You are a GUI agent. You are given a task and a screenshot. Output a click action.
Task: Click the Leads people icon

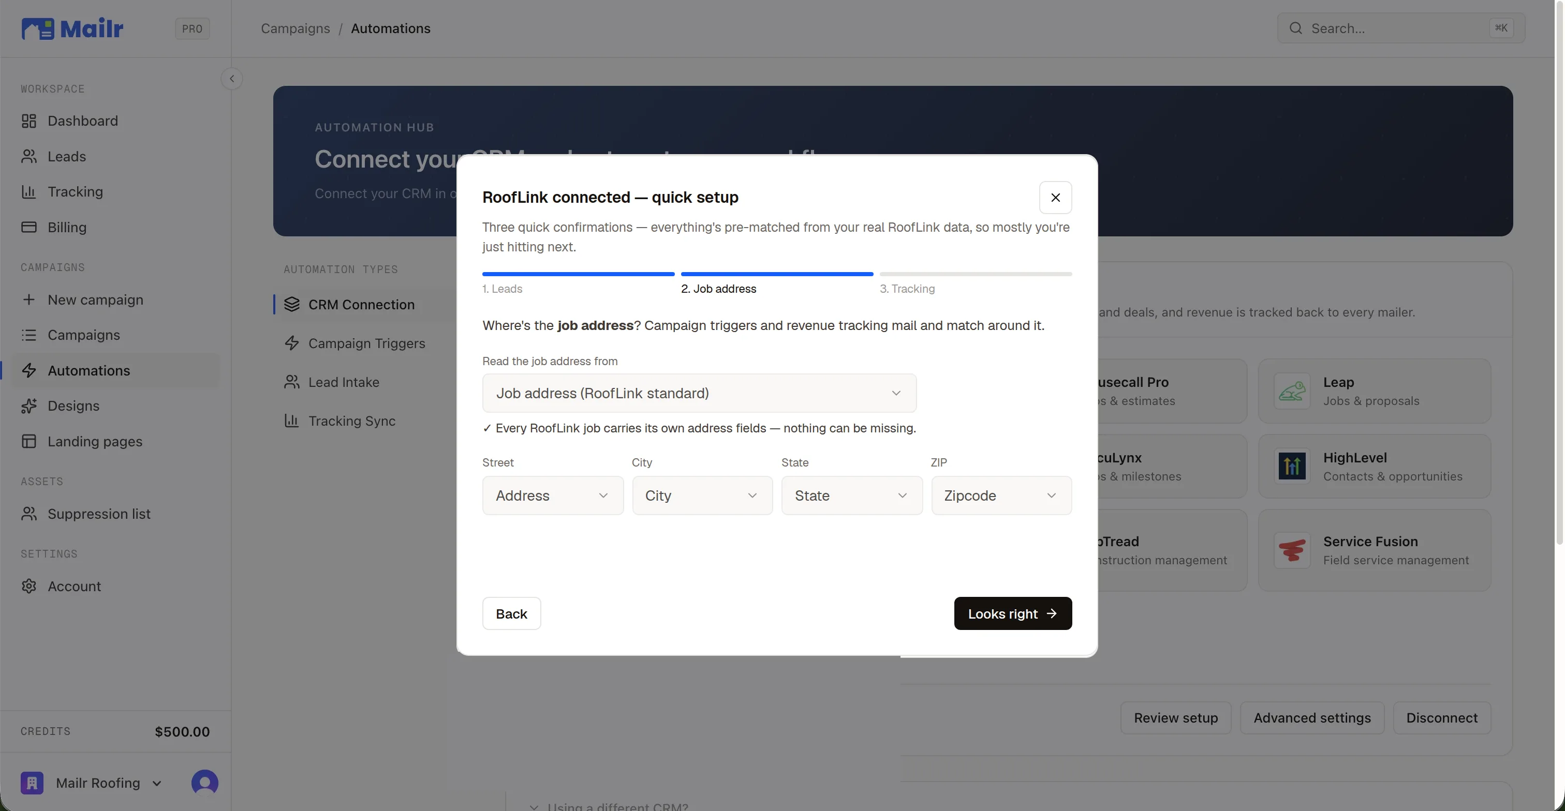28,157
